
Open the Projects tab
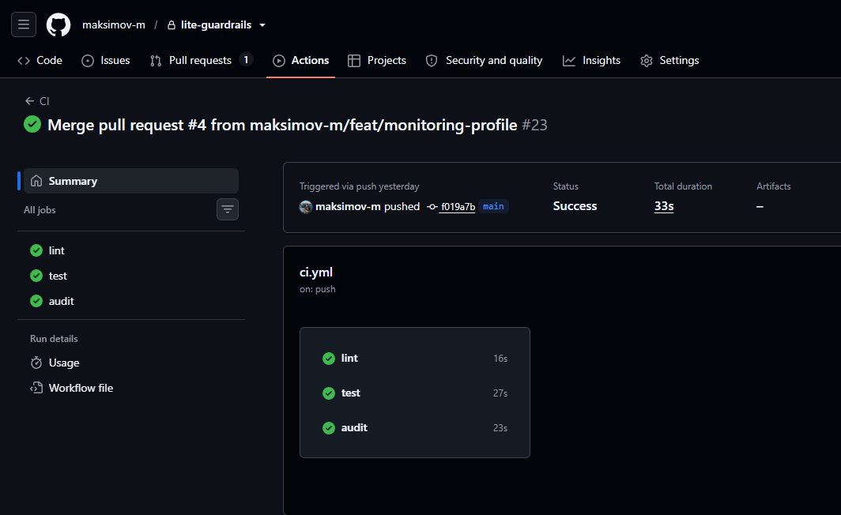(376, 61)
